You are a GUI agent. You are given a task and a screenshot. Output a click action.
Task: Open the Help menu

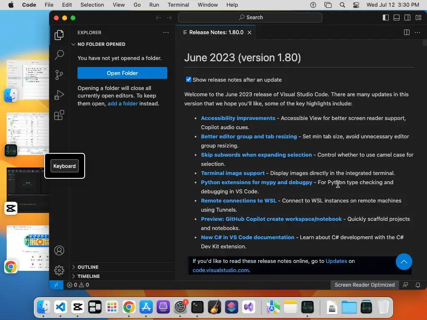[232, 5]
